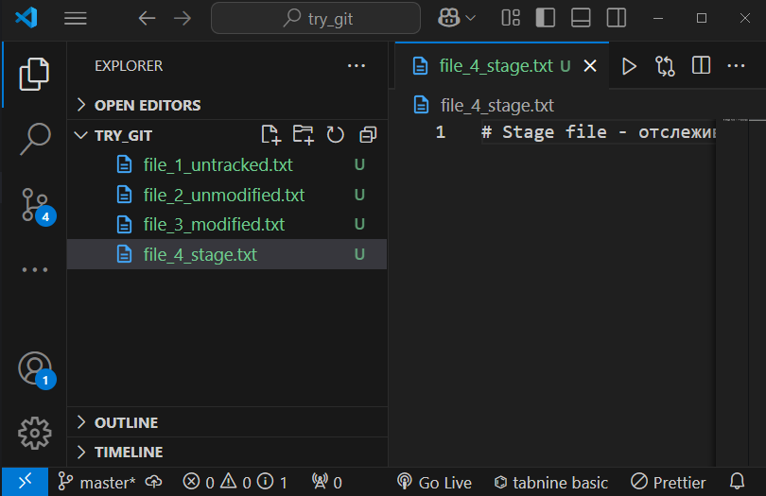Open the Source Control view
766x496 pixels.
pyautogui.click(x=35, y=205)
